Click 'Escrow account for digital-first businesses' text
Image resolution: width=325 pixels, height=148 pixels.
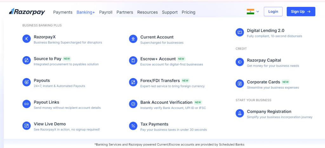(x=172, y=64)
